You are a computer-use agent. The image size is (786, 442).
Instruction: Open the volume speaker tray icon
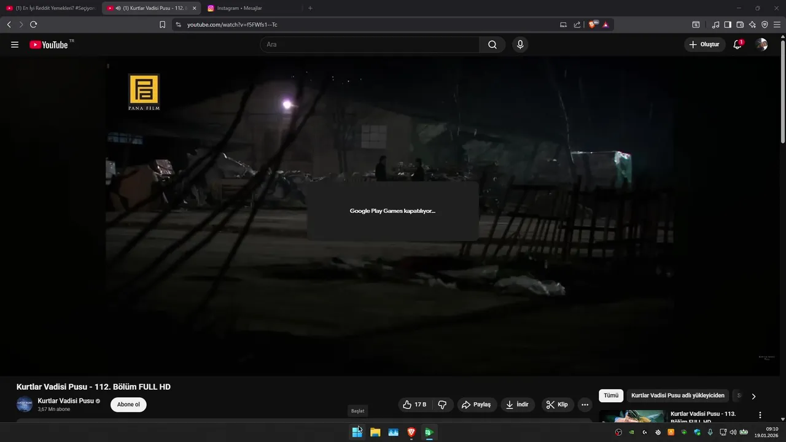click(733, 432)
